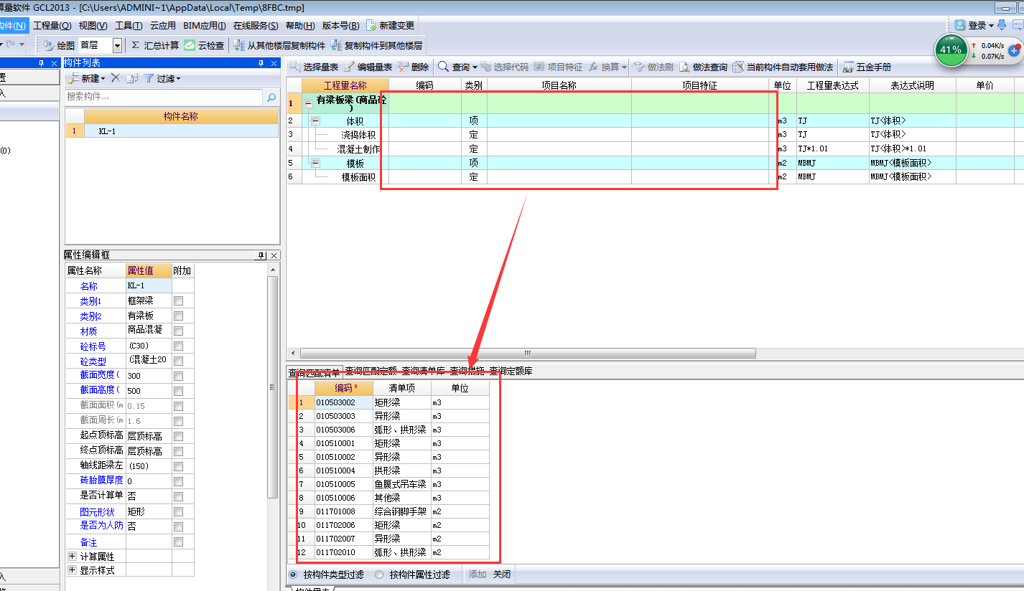This screenshot has width=1024, height=591.
Task: Tick the 附加 checkbox for 截面宽度
Action: point(178,376)
